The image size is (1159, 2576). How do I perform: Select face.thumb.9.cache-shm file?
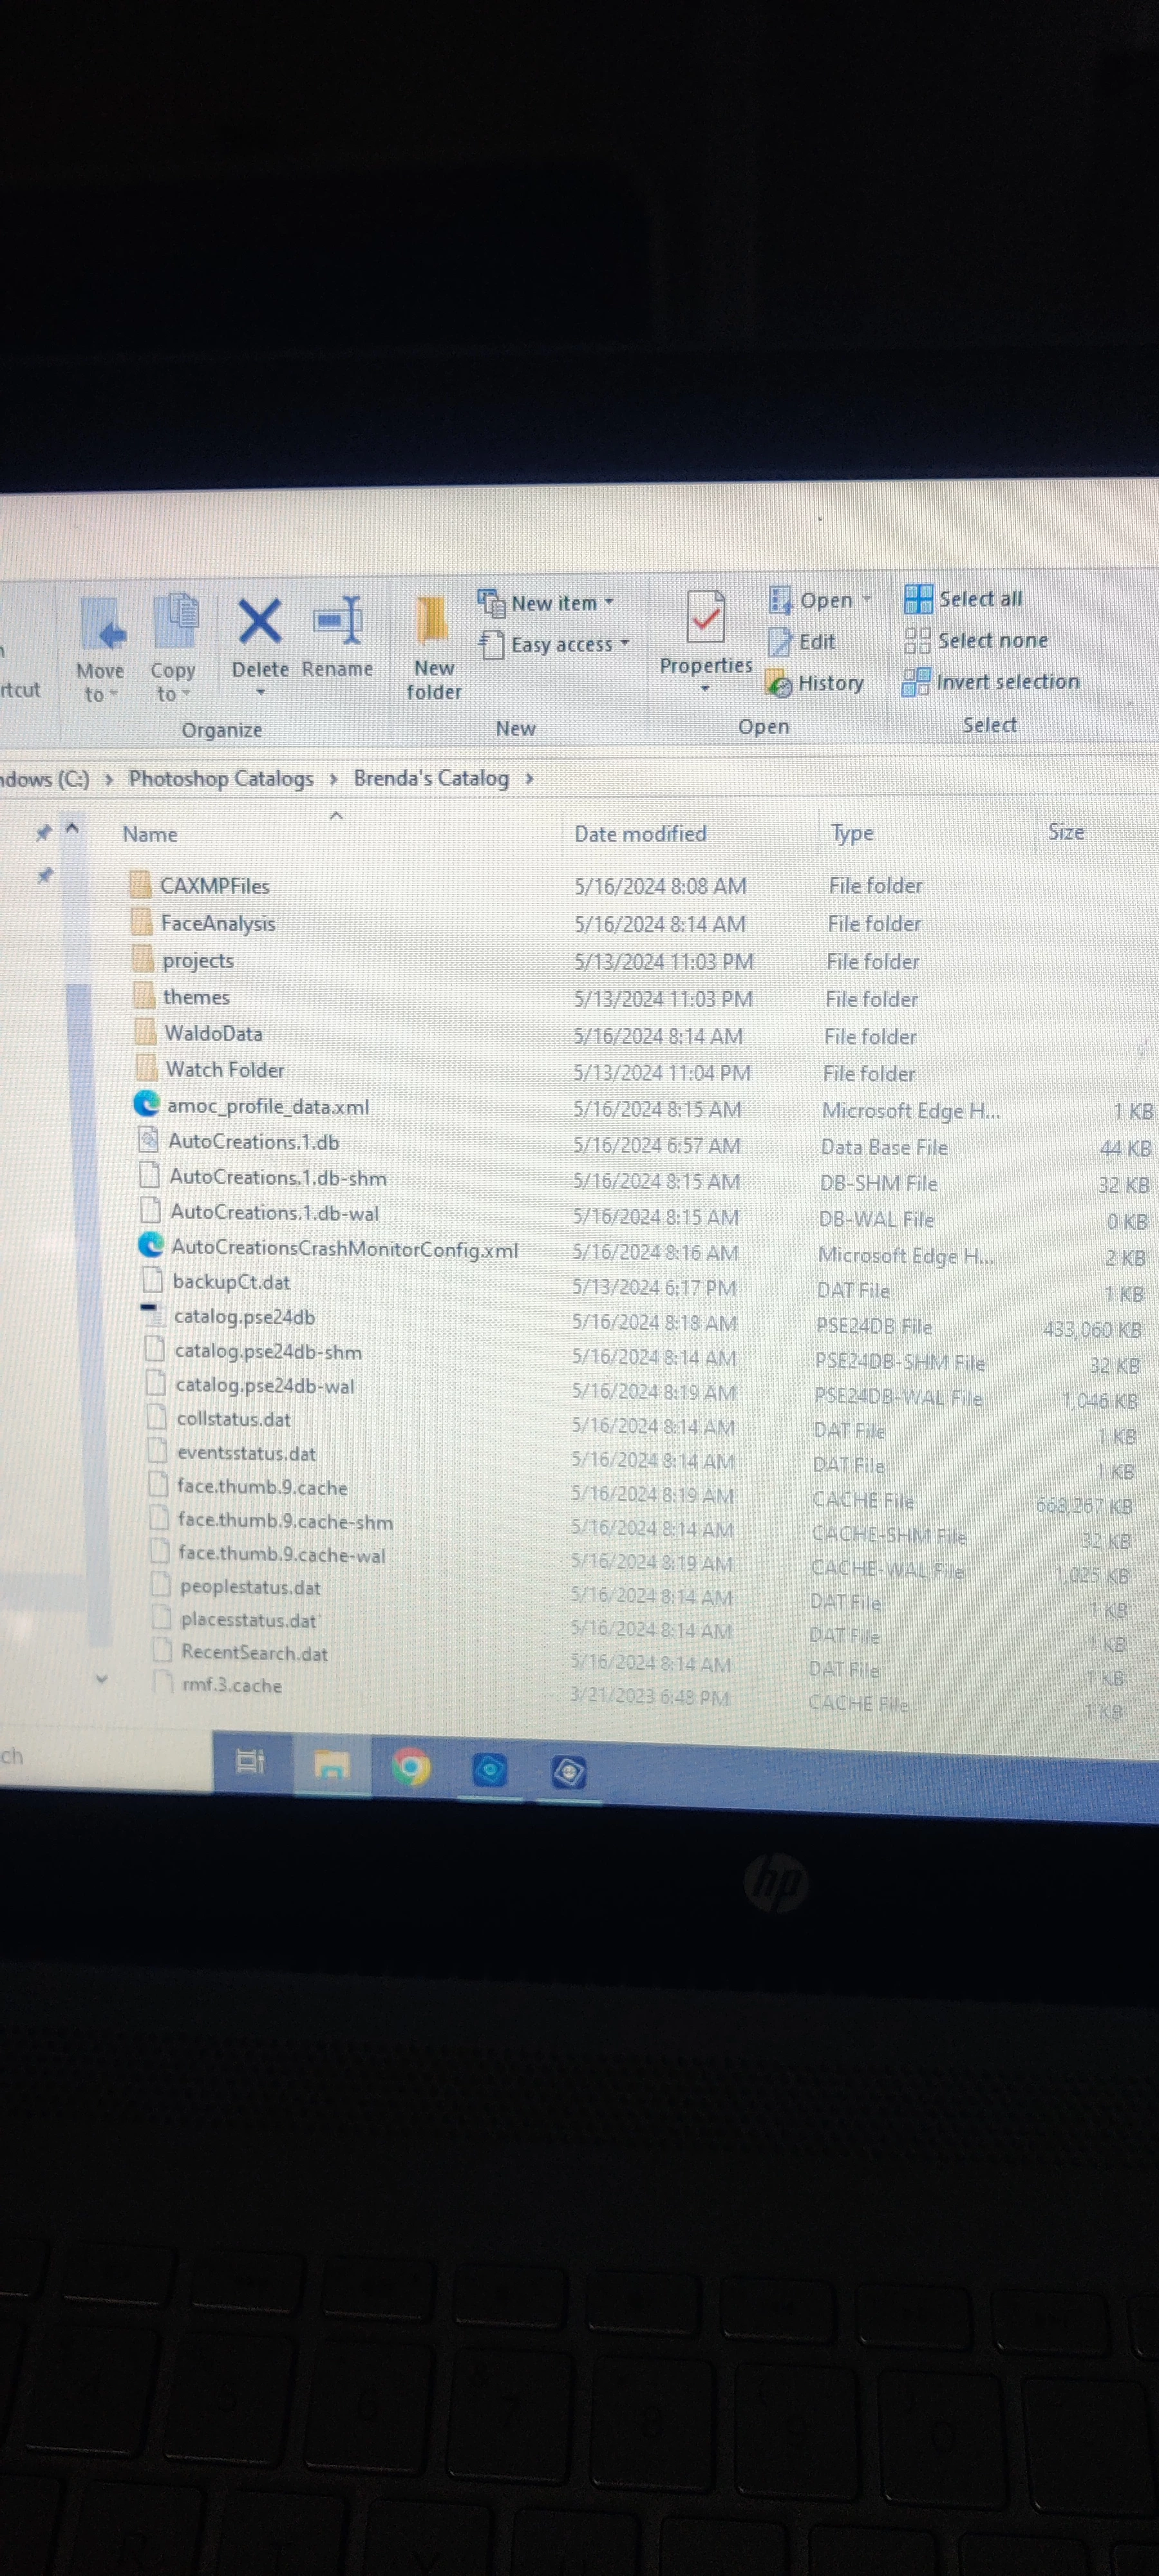click(x=286, y=1521)
